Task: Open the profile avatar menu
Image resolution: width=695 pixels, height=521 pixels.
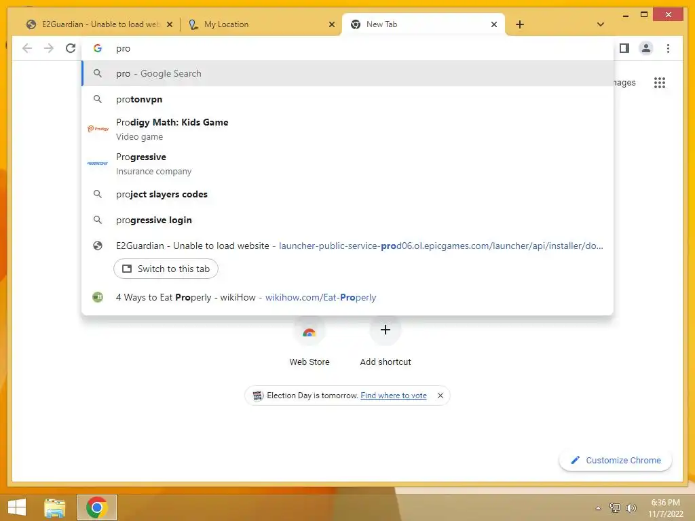Action: tap(646, 48)
